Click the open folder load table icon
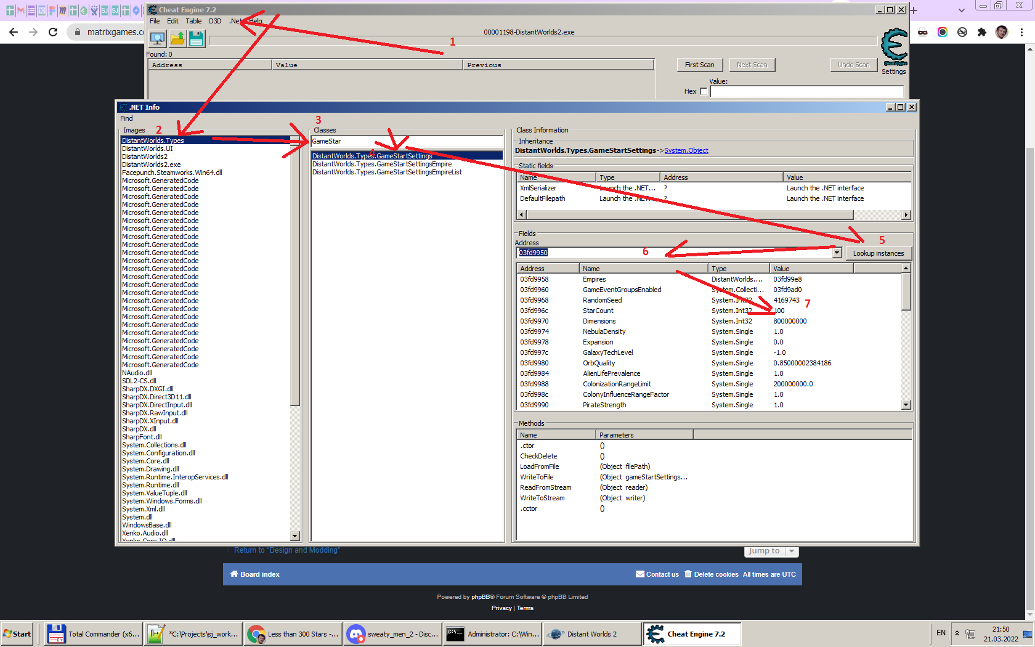This screenshot has width=1035, height=647. (177, 38)
